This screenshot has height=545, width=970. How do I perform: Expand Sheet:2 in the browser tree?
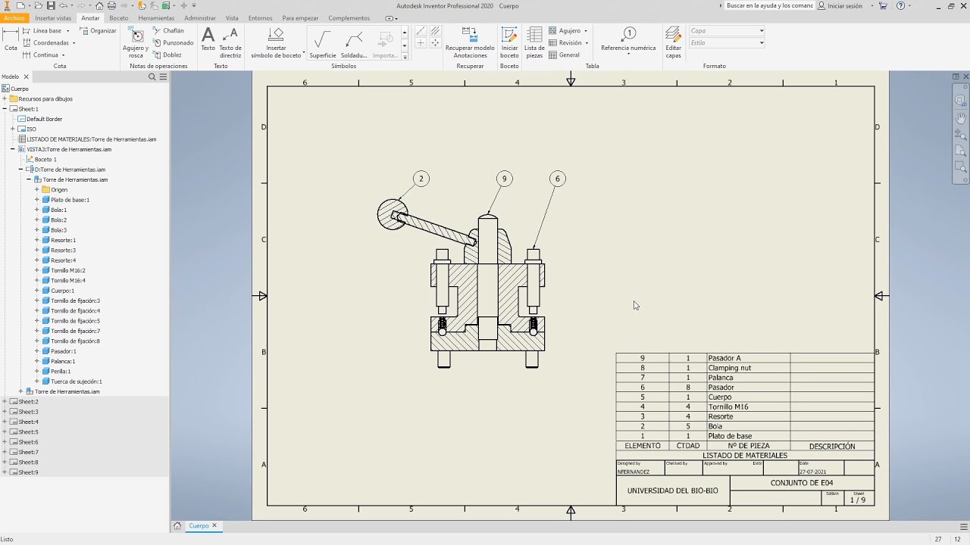pyautogui.click(x=5, y=402)
